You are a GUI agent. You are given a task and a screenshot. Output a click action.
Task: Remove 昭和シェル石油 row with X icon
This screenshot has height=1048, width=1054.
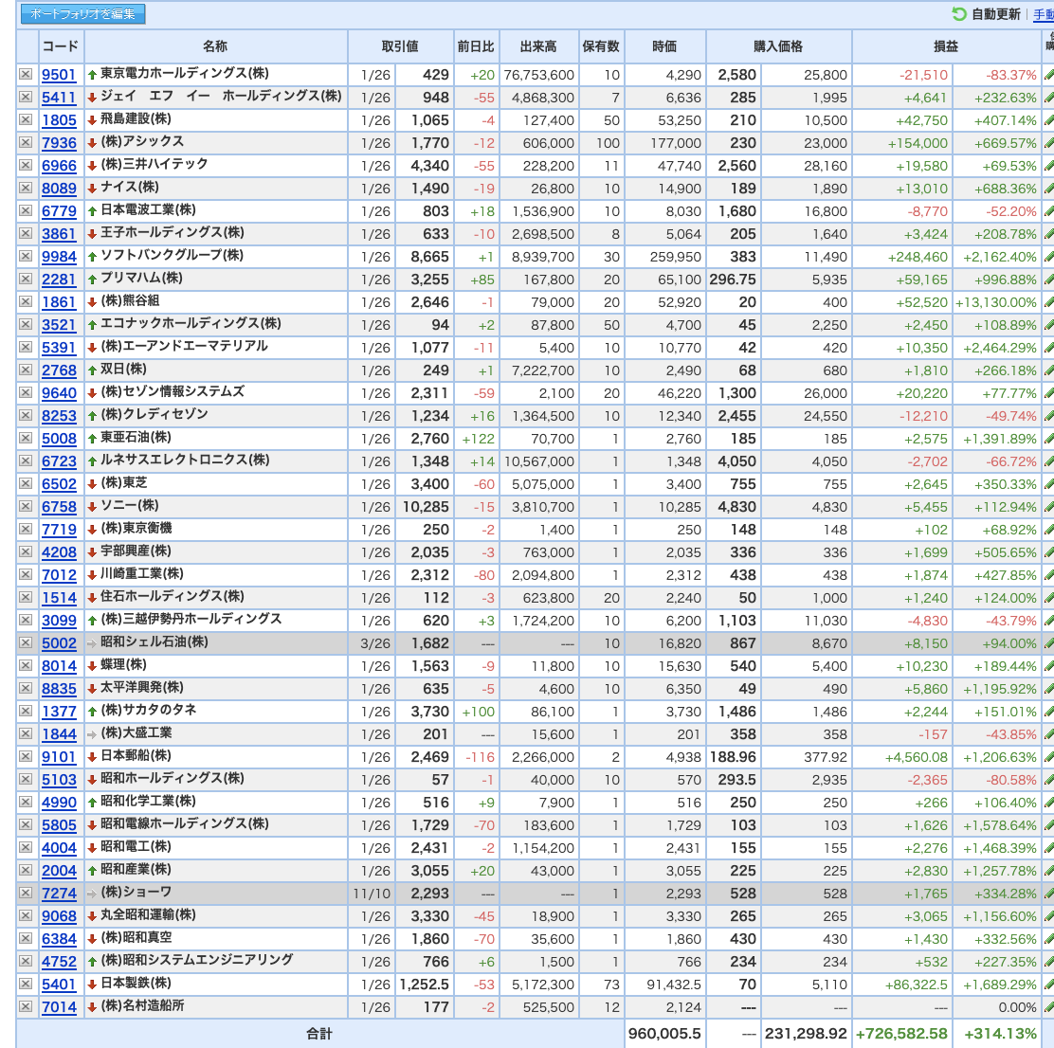pyautogui.click(x=26, y=642)
